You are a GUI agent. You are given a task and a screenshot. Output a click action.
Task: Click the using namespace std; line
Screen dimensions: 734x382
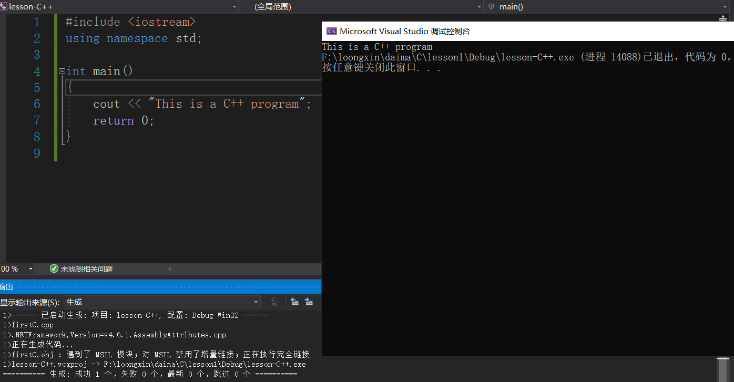point(134,38)
